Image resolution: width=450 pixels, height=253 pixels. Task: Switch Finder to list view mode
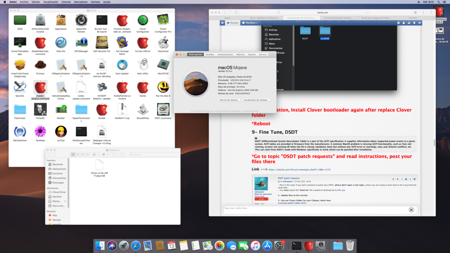point(77,154)
